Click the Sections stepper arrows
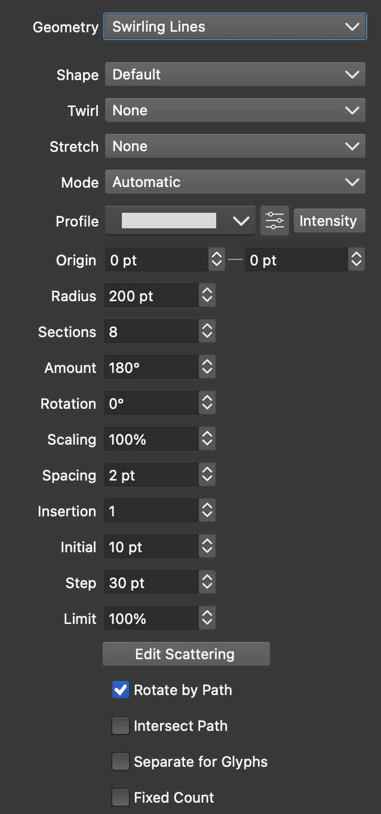This screenshot has height=814, width=381. click(207, 332)
